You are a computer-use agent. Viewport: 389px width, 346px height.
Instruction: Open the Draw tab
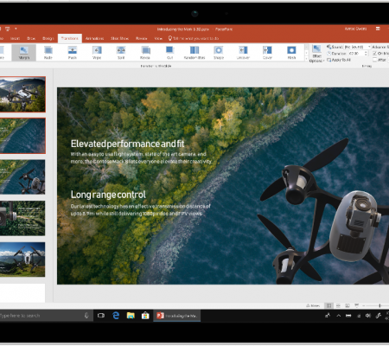tap(31, 38)
